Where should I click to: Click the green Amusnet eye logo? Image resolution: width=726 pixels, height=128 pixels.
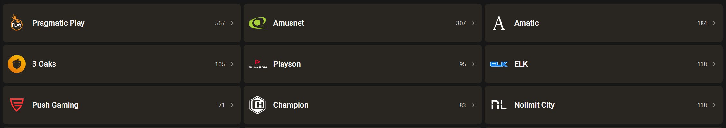coord(257,23)
